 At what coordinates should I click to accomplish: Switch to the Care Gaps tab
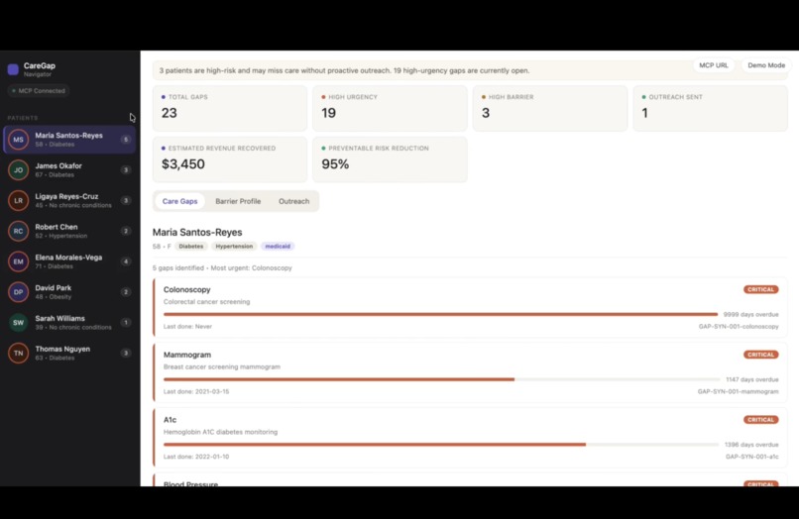[x=179, y=201]
